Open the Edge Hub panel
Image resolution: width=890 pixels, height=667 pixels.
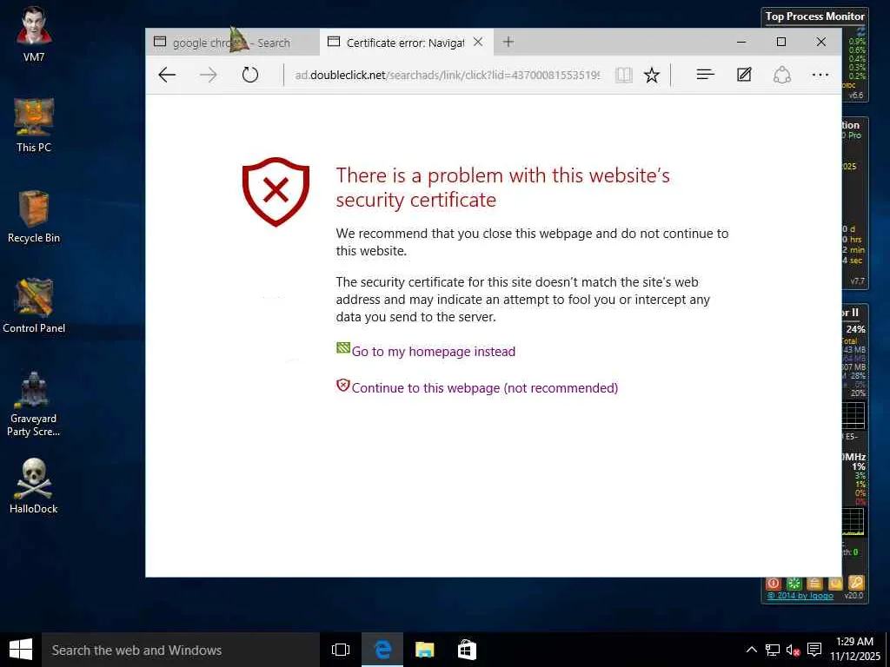705,75
